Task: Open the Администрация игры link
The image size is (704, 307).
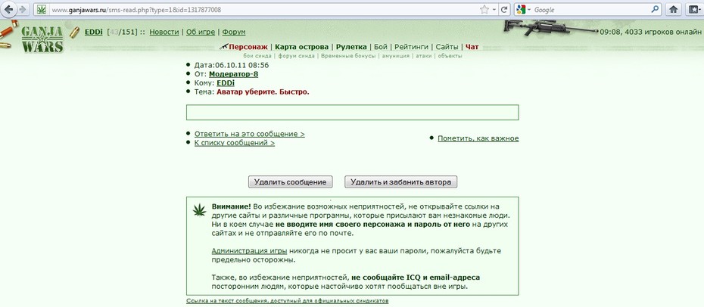Action: pos(249,251)
